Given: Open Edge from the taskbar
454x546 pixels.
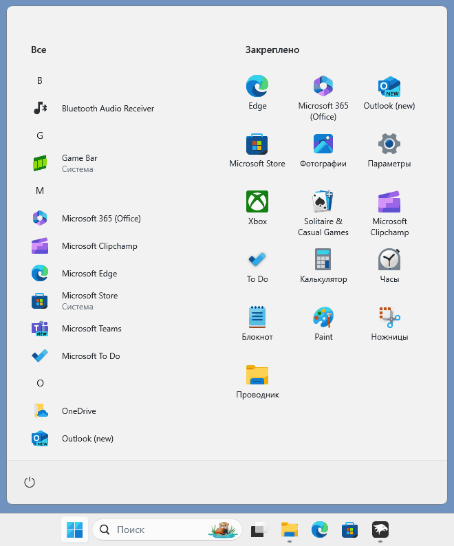Looking at the screenshot, I should pyautogui.click(x=320, y=529).
